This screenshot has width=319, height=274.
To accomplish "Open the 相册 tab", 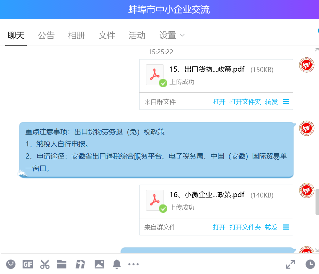I will (76, 35).
